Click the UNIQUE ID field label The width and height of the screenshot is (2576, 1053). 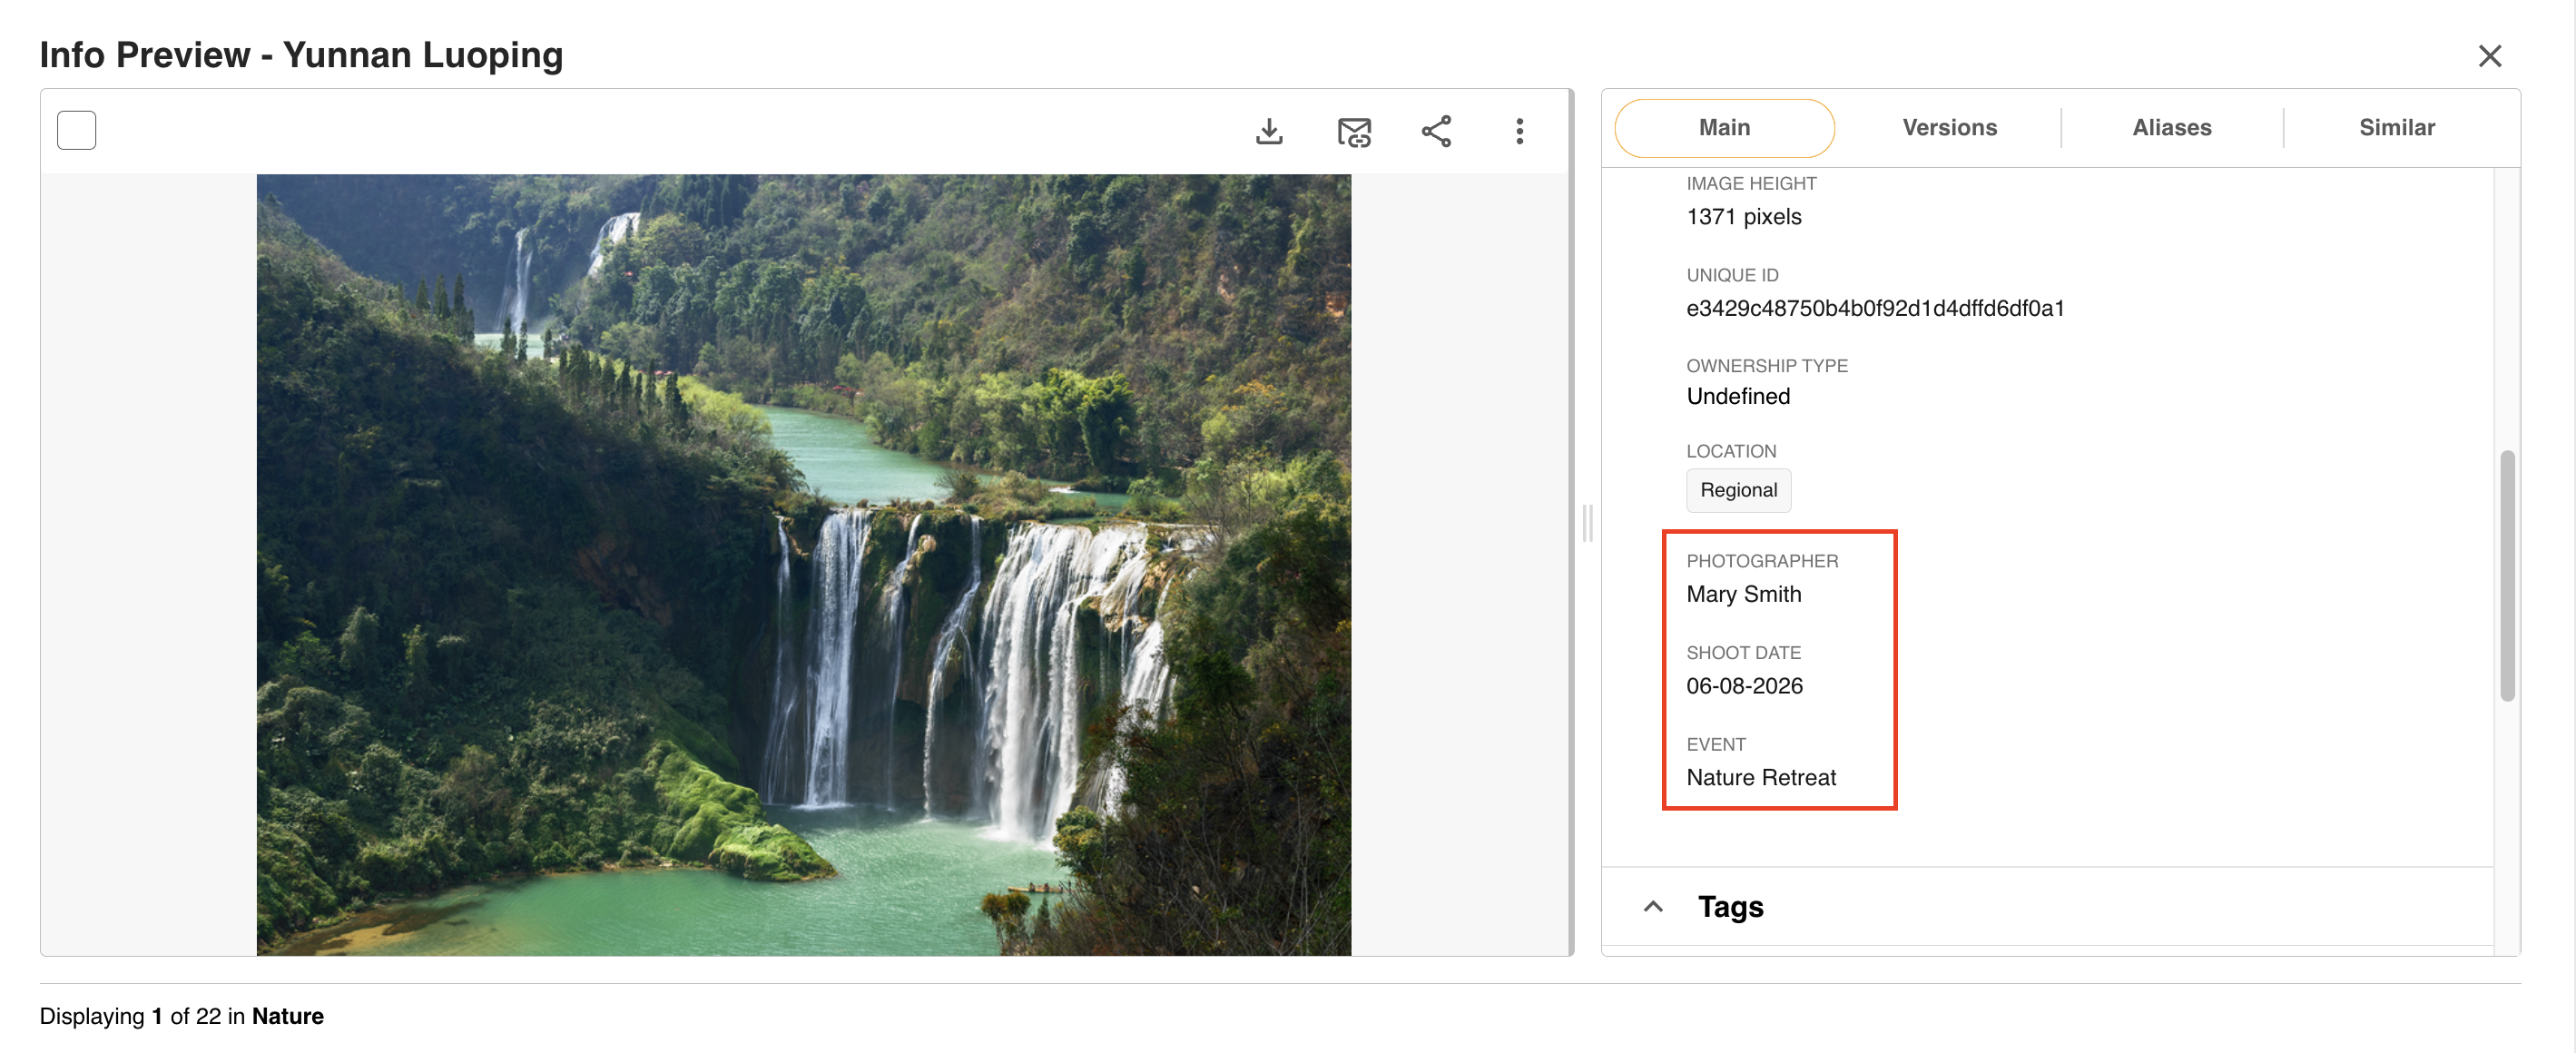pos(1732,275)
